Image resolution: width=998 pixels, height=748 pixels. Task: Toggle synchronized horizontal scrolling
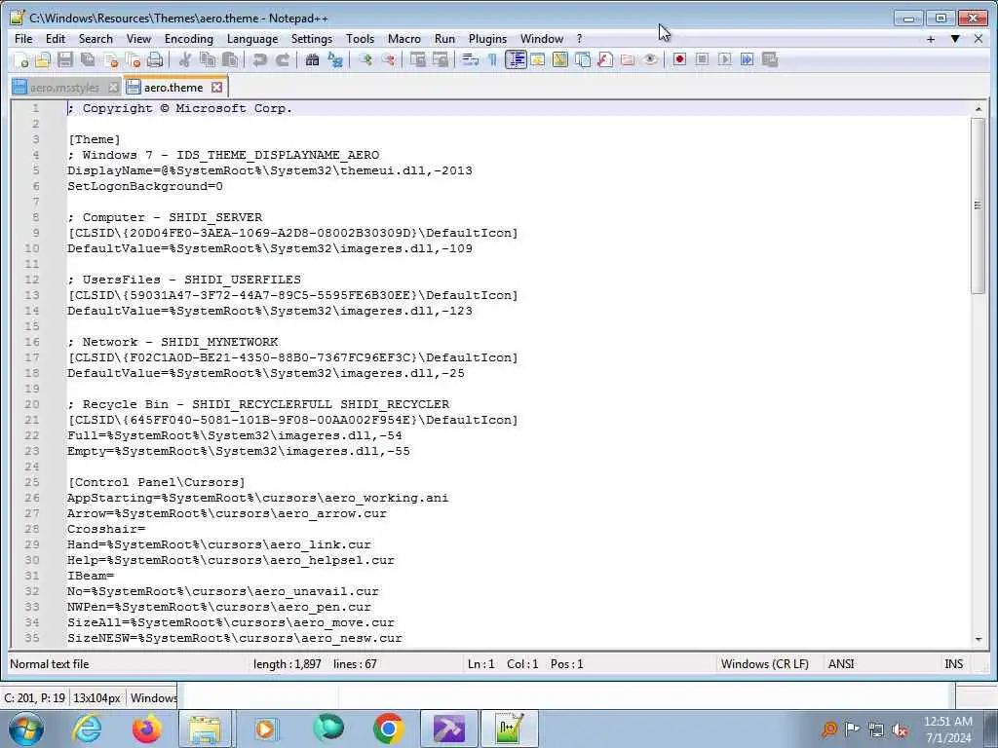click(441, 59)
